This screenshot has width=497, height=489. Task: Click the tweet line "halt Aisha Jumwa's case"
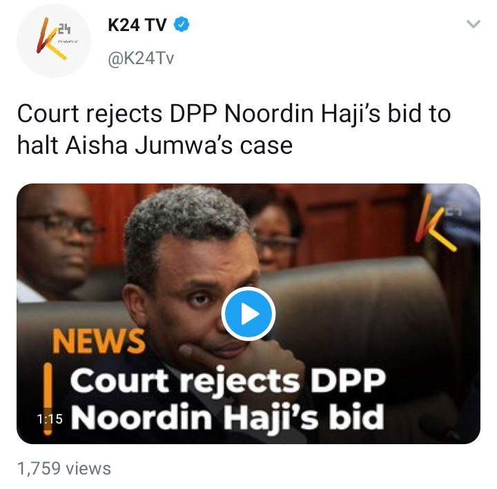[155, 146]
